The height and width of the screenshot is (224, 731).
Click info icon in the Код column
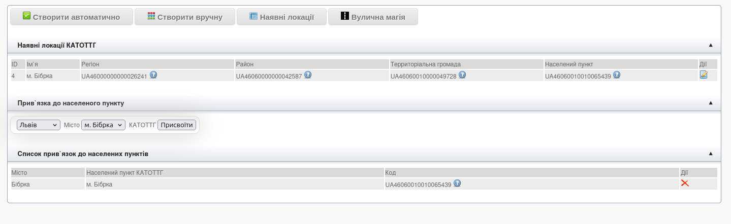click(457, 183)
